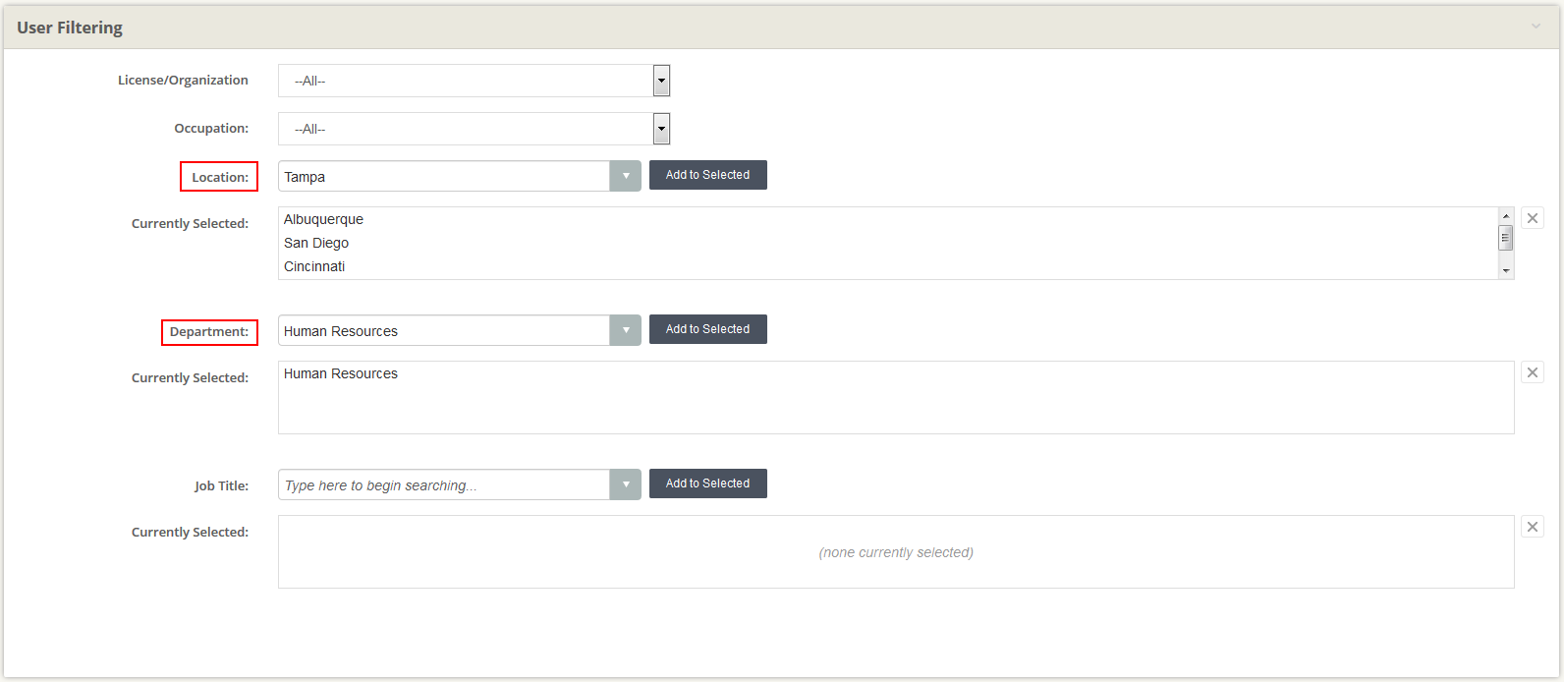Viewport: 1564px width, 682px height.
Task: Open the License/Organization dropdown
Action: [x=660, y=81]
